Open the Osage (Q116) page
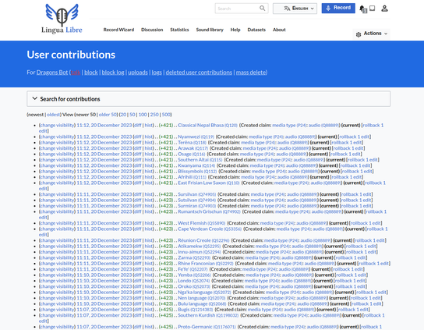 (x=192, y=154)
